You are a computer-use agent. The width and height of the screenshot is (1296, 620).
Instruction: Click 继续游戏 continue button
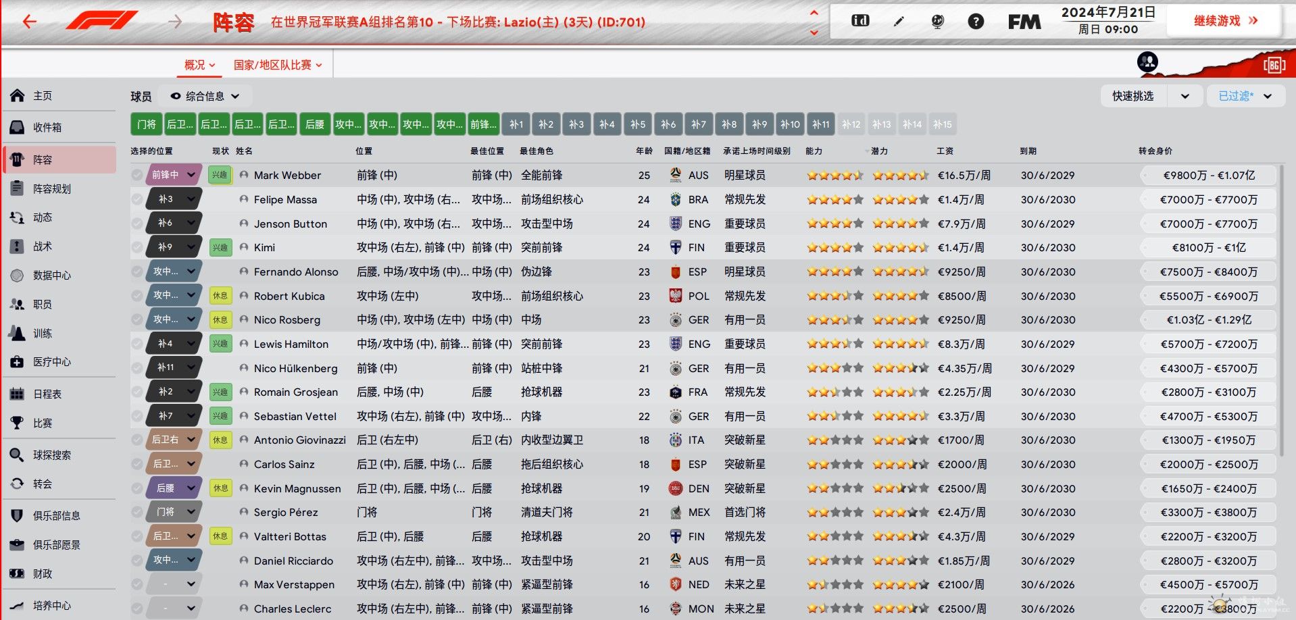tap(1225, 21)
